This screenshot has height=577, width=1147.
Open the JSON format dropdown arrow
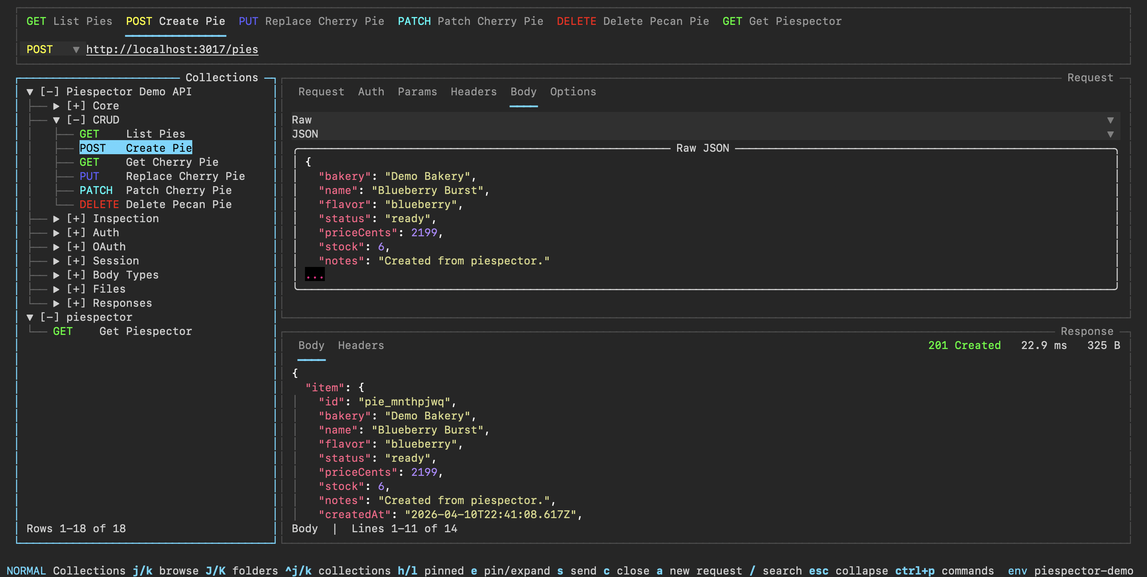(x=1110, y=134)
